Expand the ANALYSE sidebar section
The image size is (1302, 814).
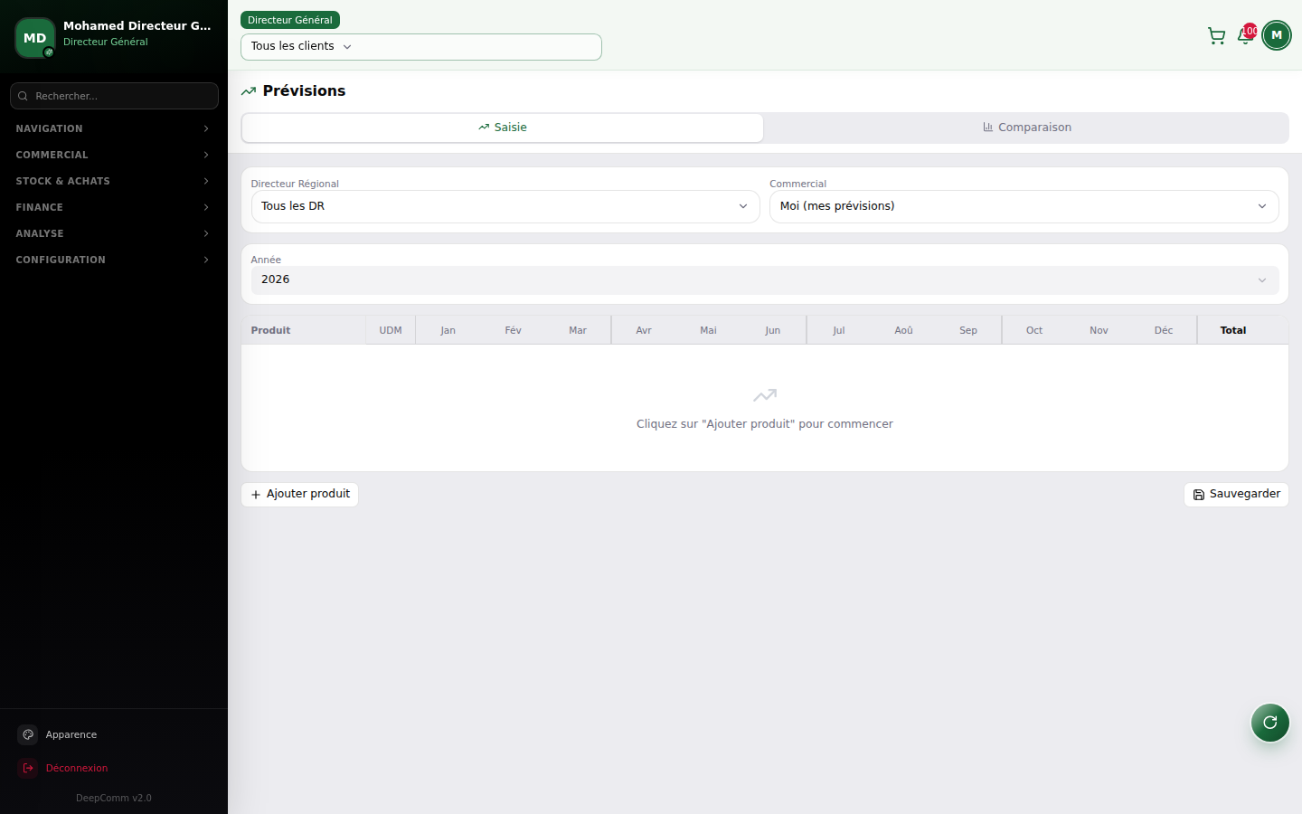coord(114,233)
